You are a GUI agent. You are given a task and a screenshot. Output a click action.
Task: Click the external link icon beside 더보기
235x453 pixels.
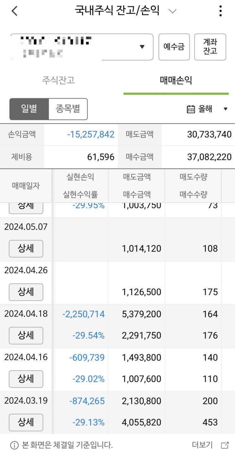click(225, 445)
